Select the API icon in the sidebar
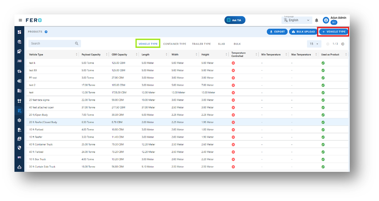The image size is (379, 201). pos(19,157)
